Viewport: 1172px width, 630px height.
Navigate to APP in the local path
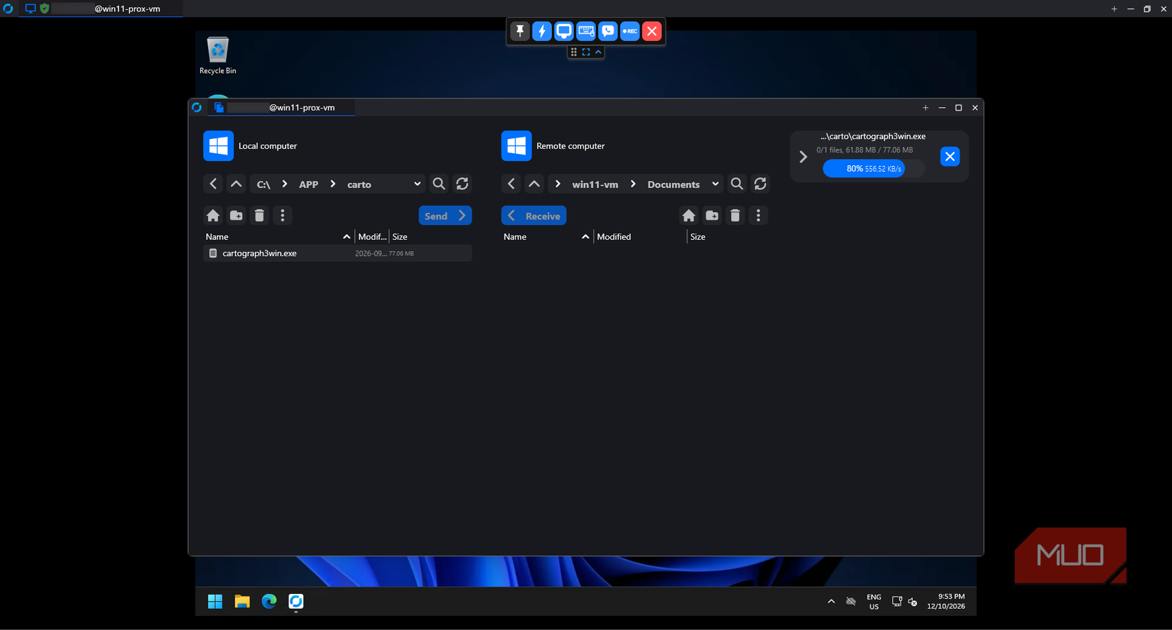tap(309, 184)
